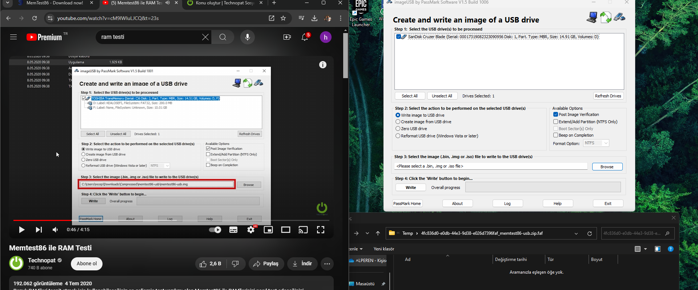Click Select All in imageUSB
The height and width of the screenshot is (290, 698).
(x=410, y=96)
